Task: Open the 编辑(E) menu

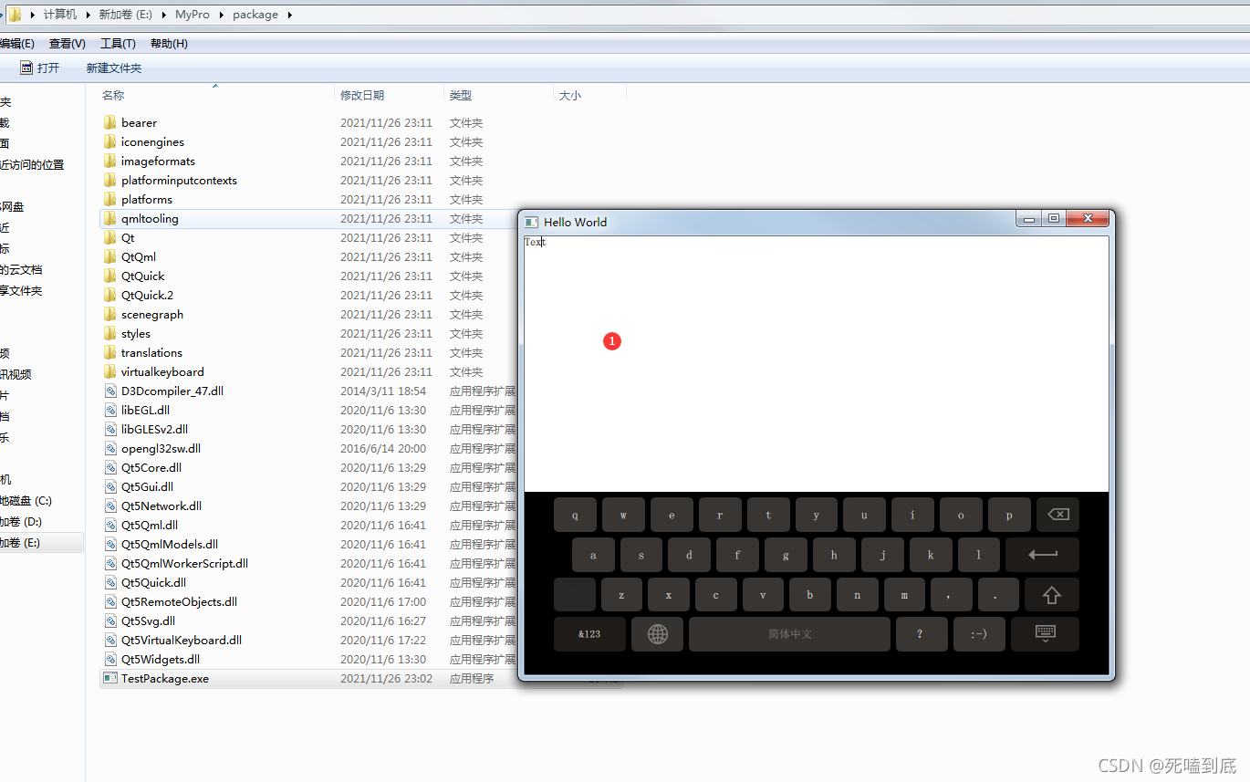Action: tap(16, 44)
